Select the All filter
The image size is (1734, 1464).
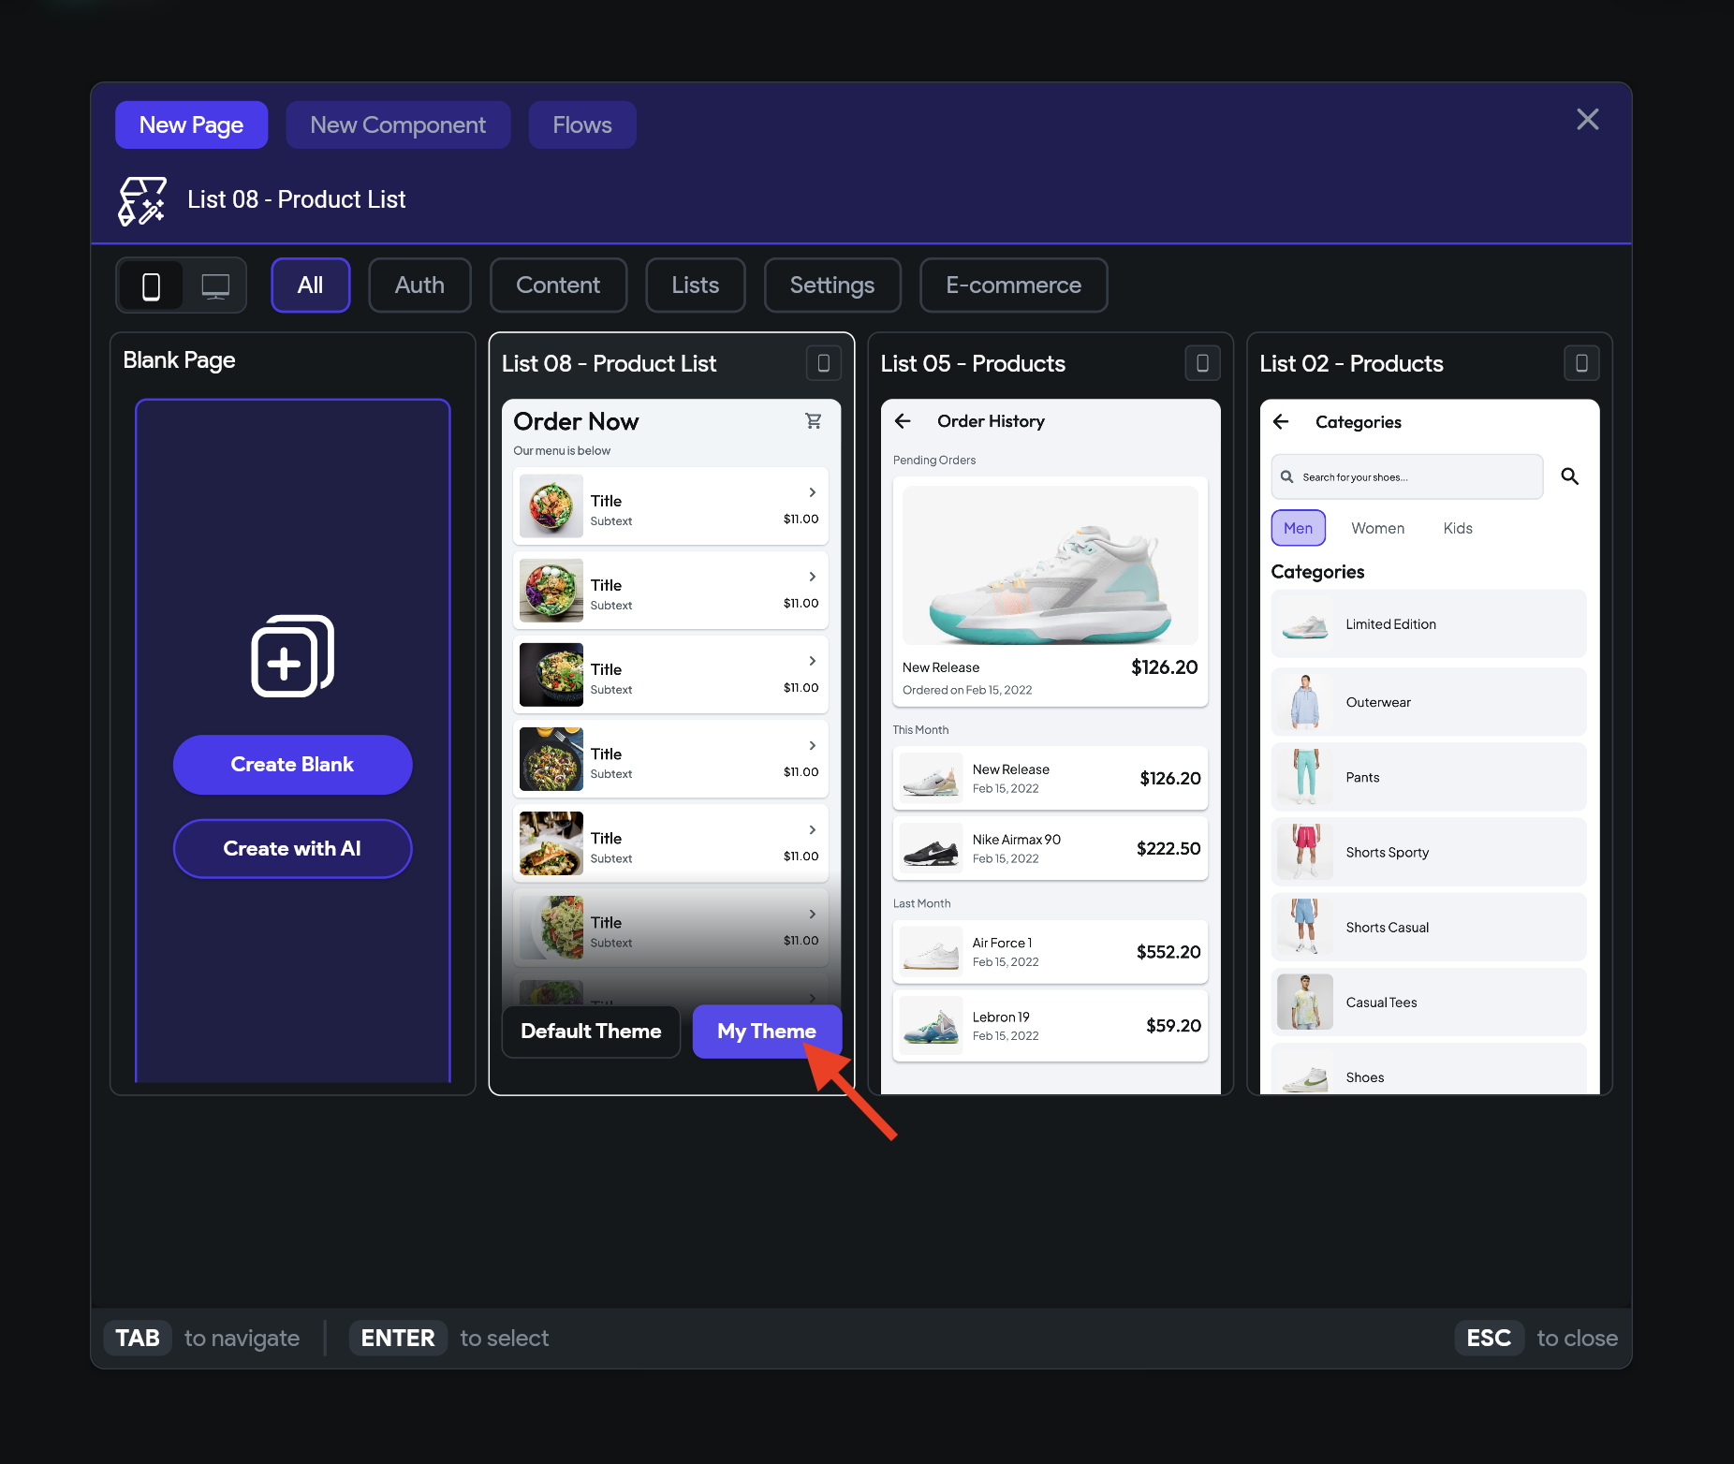(311, 285)
